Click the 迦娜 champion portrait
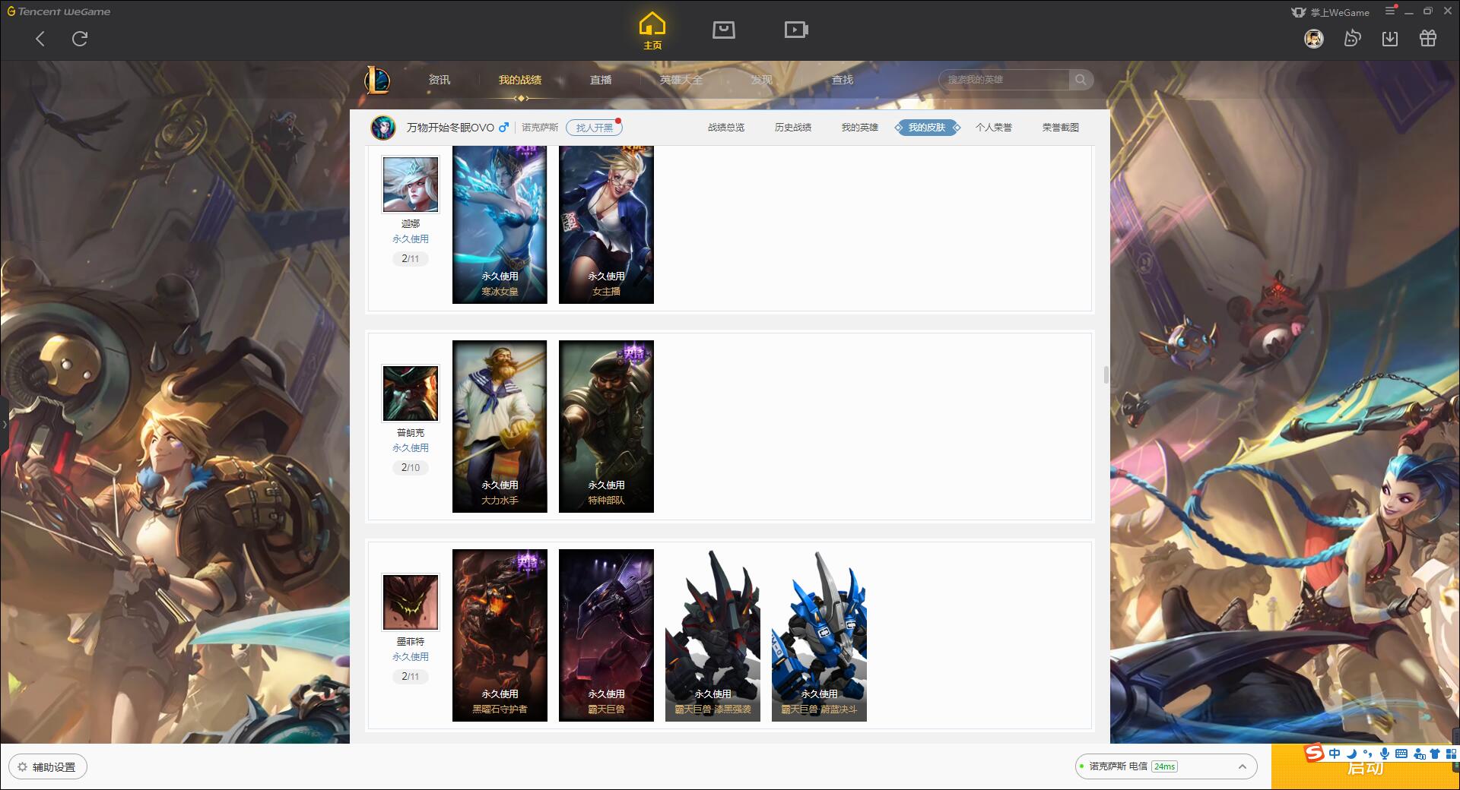Image resolution: width=1460 pixels, height=790 pixels. (x=411, y=185)
